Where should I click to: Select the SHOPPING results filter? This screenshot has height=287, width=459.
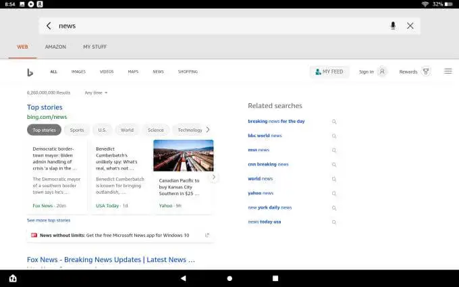pyautogui.click(x=188, y=72)
